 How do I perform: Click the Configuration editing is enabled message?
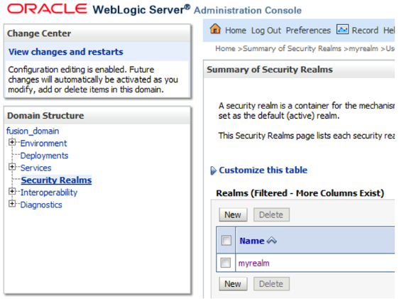click(93, 80)
